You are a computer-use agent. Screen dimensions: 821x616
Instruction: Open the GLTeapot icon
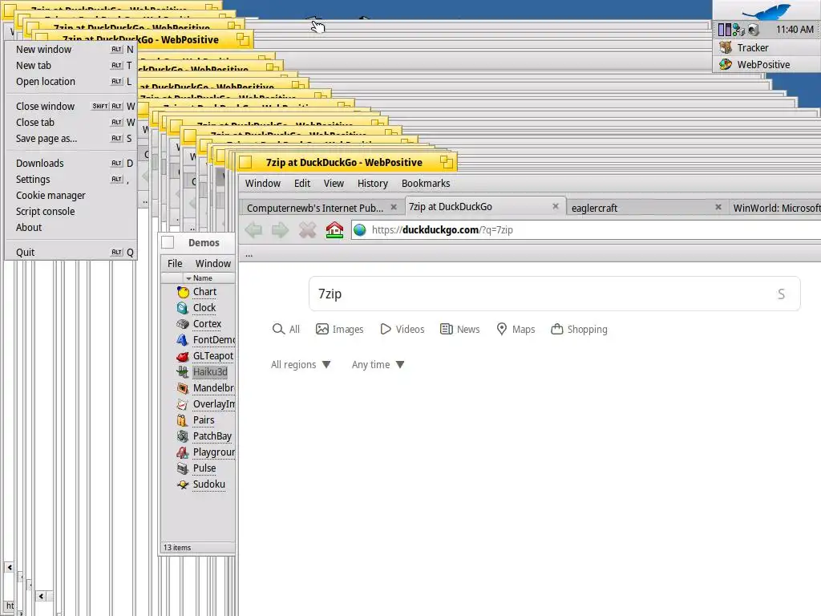(x=183, y=356)
